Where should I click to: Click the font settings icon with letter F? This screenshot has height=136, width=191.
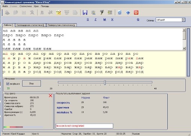coord(102,12)
